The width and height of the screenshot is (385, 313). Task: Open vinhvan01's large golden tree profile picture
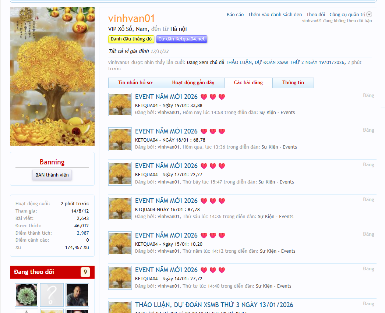52,76
